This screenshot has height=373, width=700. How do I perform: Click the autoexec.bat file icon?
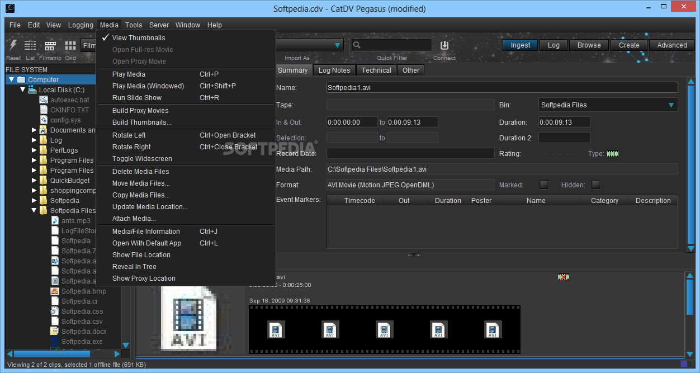[x=44, y=100]
